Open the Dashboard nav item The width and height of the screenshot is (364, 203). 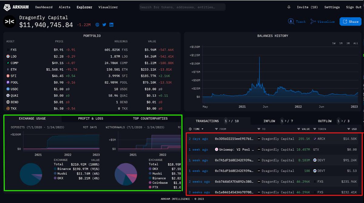[x=44, y=7]
